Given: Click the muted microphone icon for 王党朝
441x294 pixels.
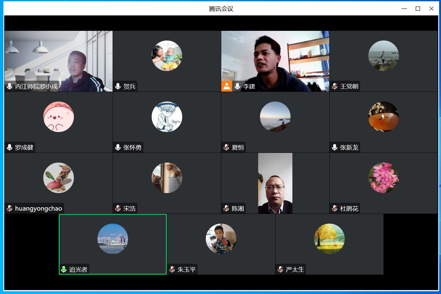Looking at the screenshot, I should pyautogui.click(x=335, y=86).
